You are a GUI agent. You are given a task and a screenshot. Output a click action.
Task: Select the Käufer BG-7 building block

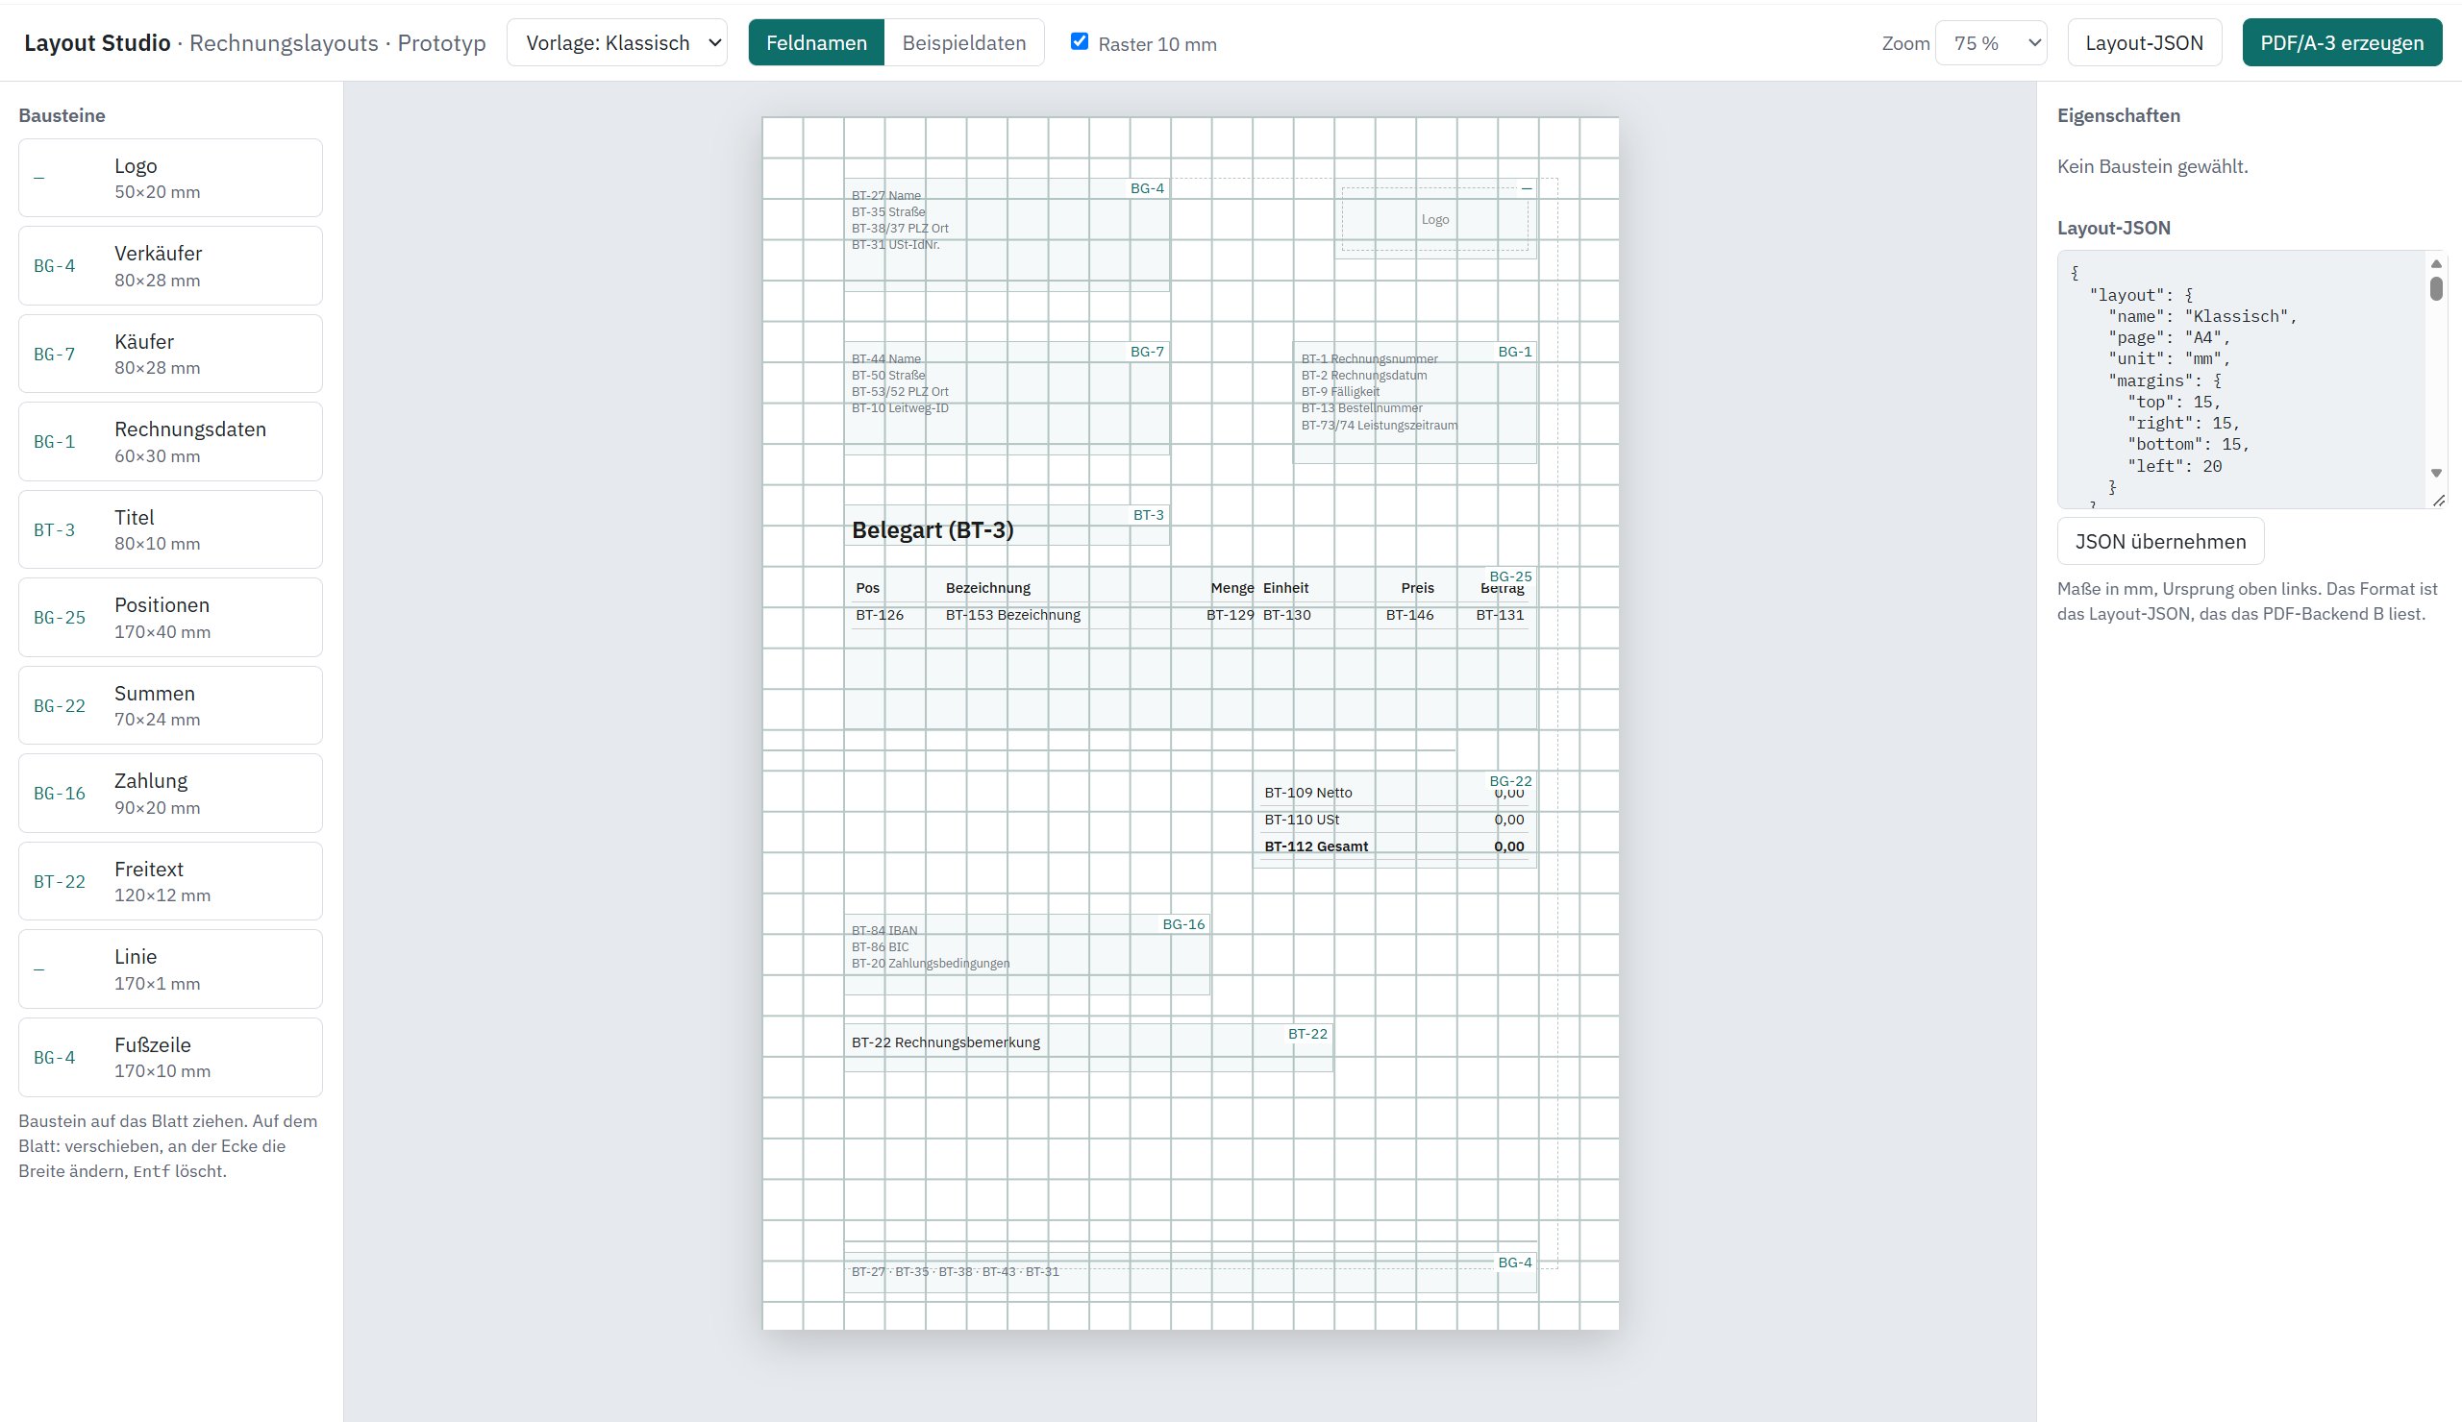(x=170, y=354)
